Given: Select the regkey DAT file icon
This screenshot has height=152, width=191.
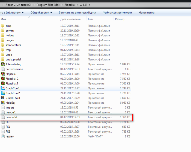Looking at the screenshot, I should tap(3, 136).
